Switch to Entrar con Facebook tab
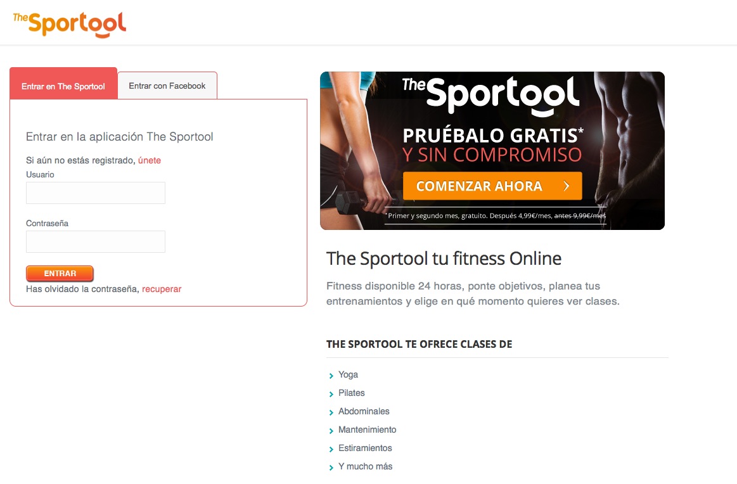737x484 pixels. [167, 86]
